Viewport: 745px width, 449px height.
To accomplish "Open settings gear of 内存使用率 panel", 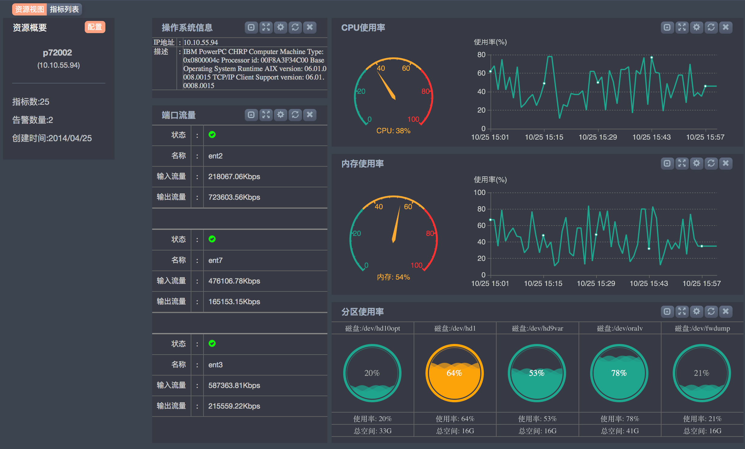I will pos(696,163).
